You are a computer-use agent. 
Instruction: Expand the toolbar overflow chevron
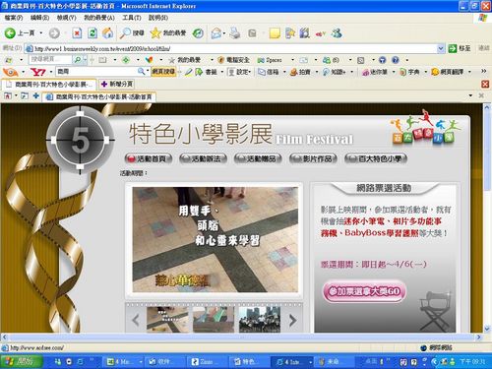point(483,71)
